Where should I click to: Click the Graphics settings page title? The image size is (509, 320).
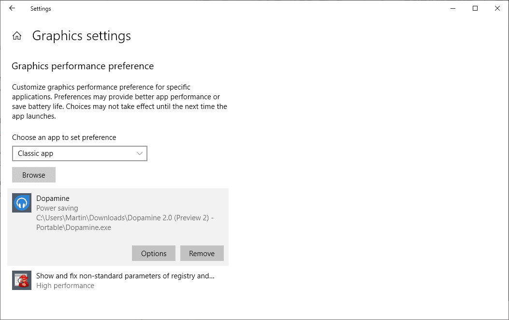coord(82,36)
